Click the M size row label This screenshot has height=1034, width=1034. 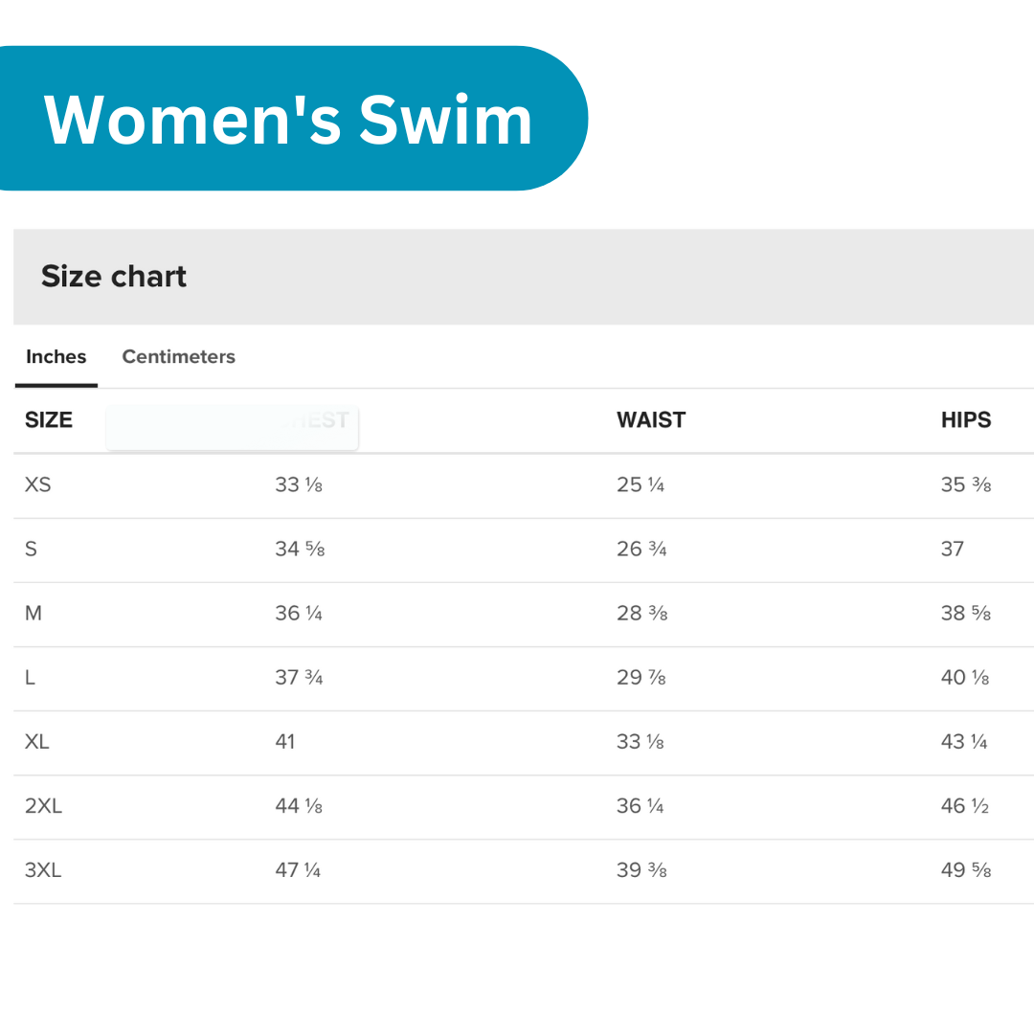34,613
